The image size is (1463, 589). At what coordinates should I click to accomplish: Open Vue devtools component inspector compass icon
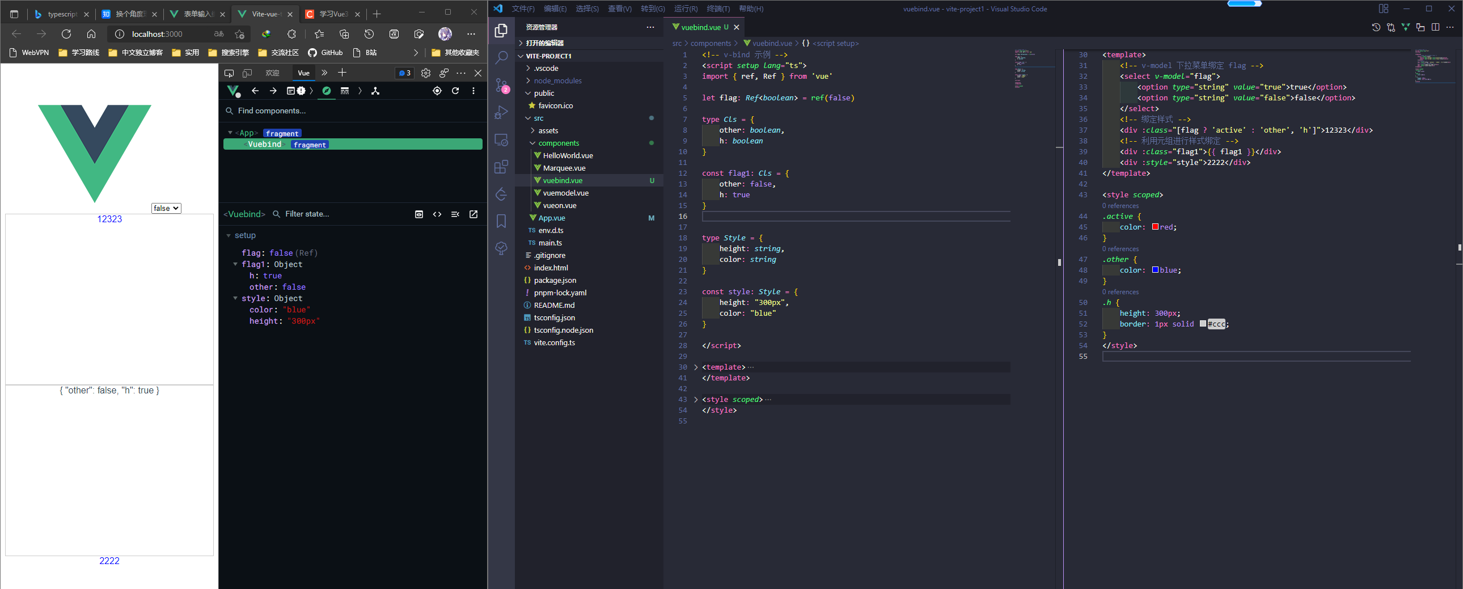327,91
